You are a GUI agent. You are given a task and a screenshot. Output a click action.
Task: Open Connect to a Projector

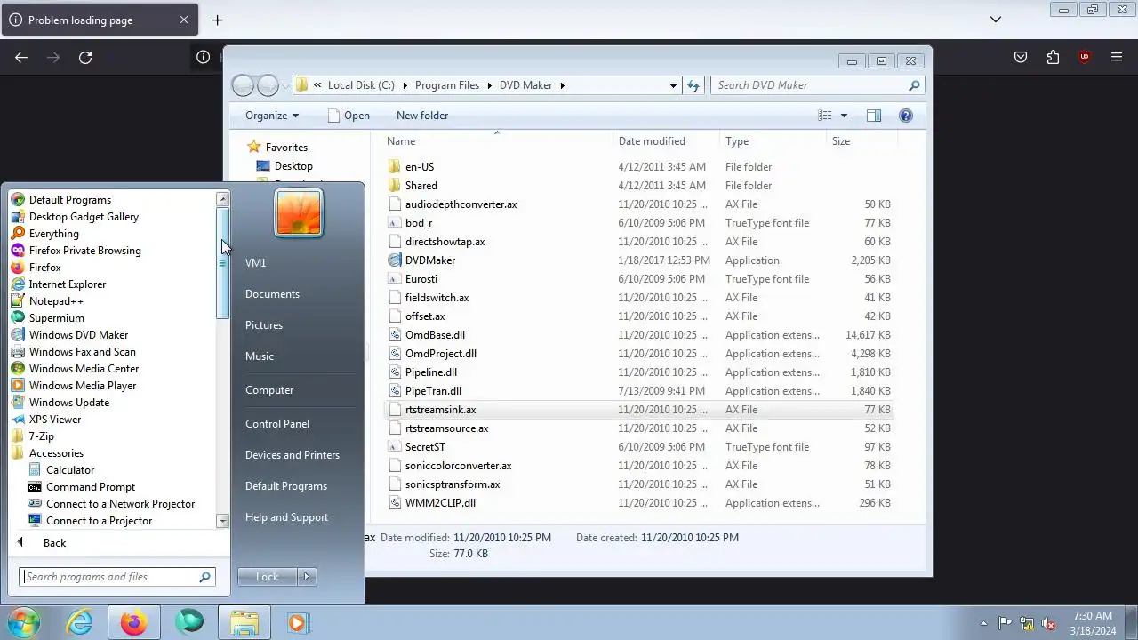coord(99,521)
